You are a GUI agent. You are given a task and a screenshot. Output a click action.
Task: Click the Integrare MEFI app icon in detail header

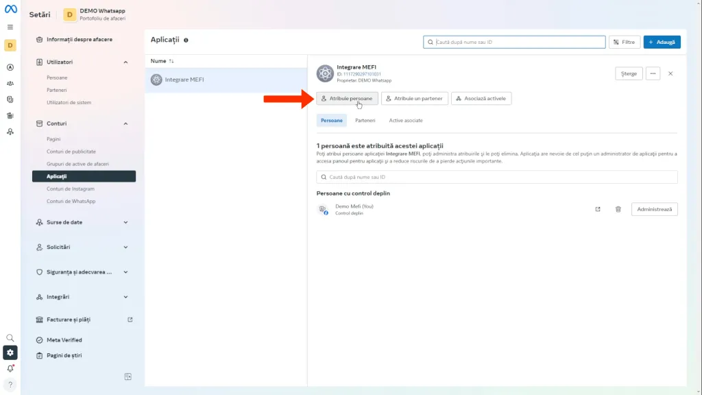coord(325,73)
